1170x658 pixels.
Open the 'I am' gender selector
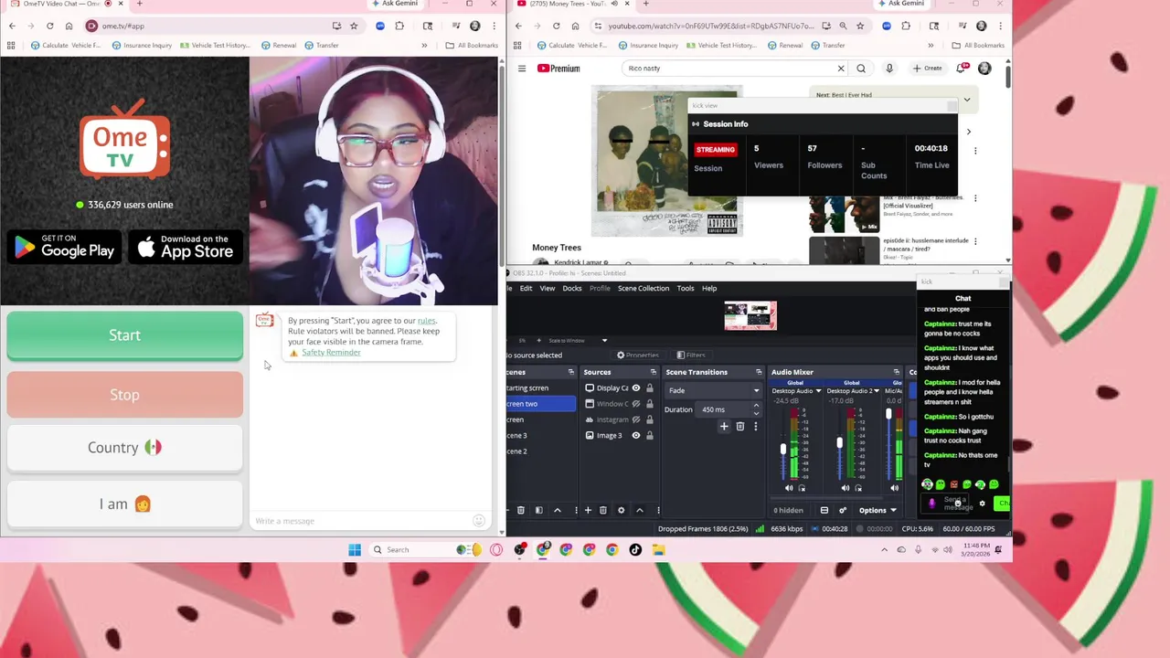click(124, 504)
